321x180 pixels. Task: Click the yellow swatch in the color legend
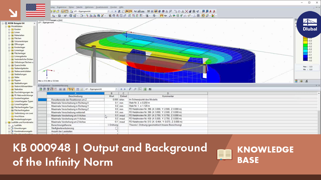click(305, 42)
